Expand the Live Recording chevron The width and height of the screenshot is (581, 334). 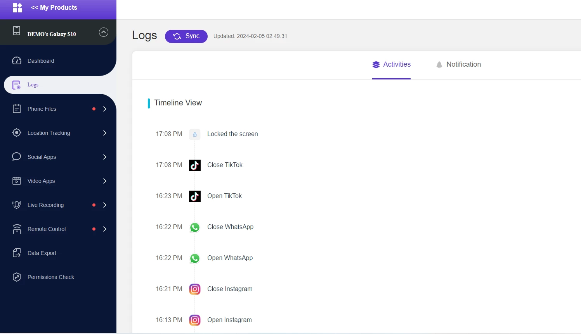(105, 205)
